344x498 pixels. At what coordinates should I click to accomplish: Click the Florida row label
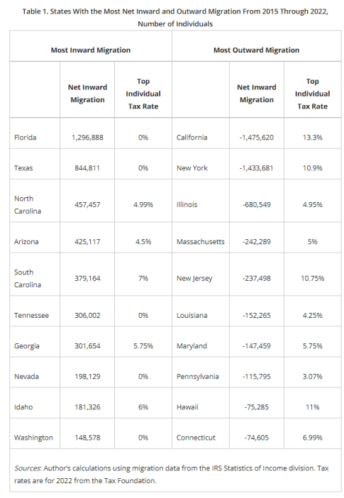25,138
